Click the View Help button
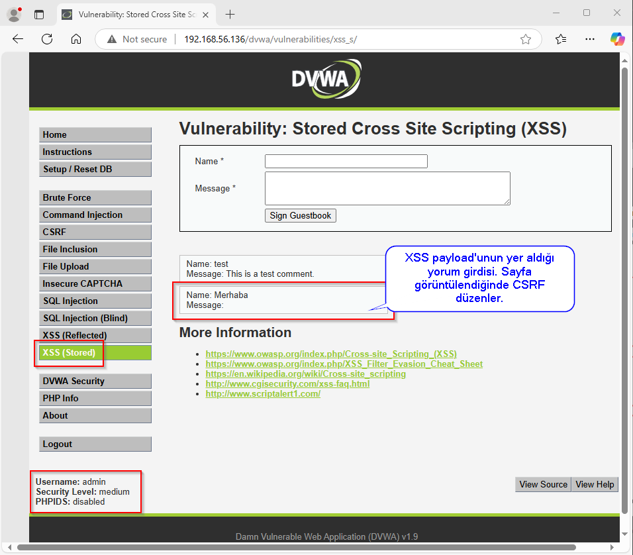Image resolution: width=633 pixels, height=555 pixels. pyautogui.click(x=595, y=484)
